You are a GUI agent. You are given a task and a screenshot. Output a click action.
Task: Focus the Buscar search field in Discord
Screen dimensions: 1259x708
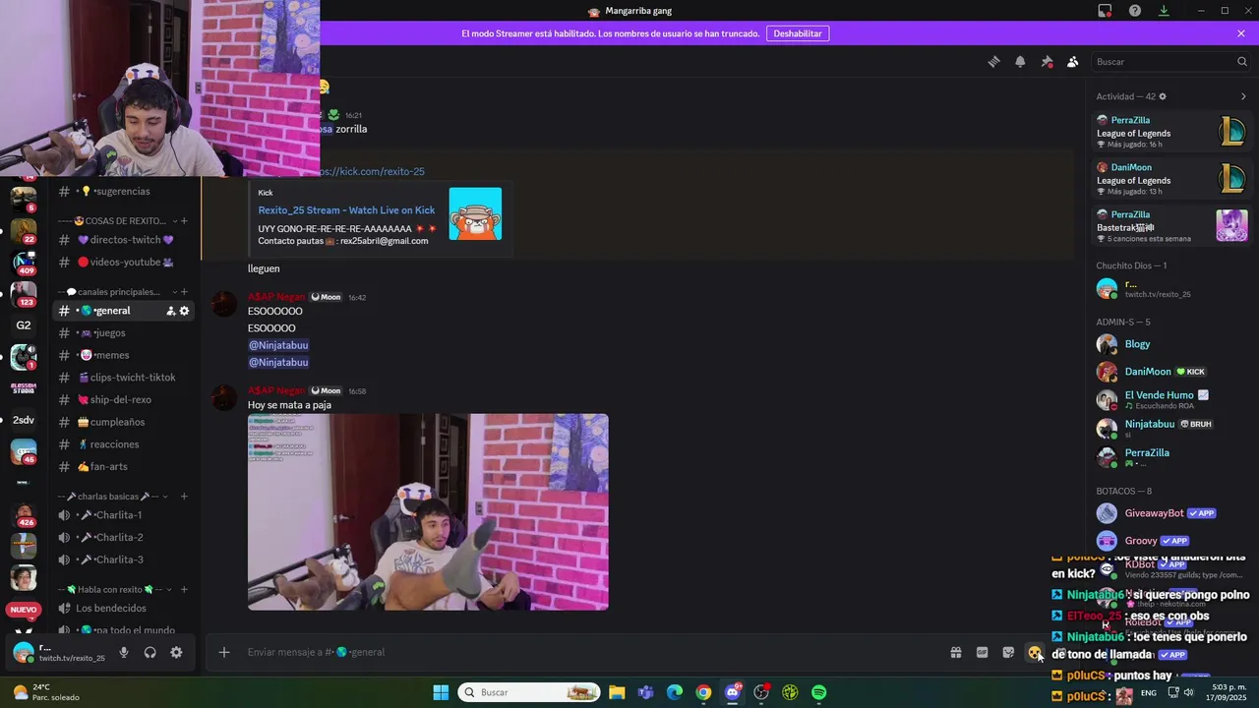coord(1170,62)
